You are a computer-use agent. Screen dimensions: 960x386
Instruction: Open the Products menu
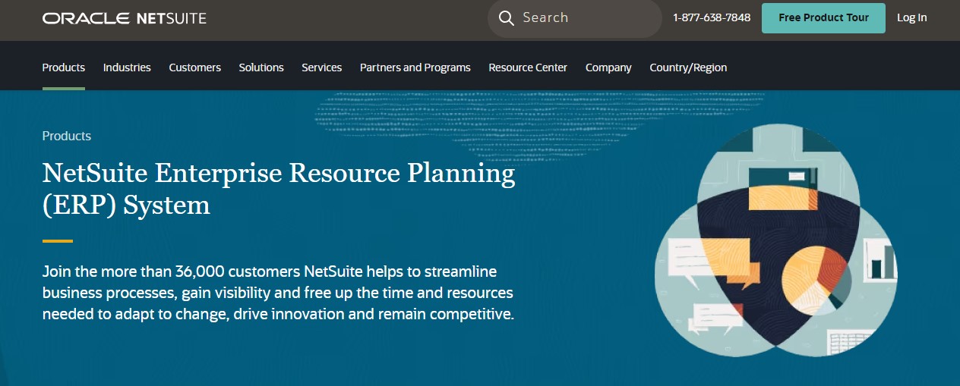[64, 67]
